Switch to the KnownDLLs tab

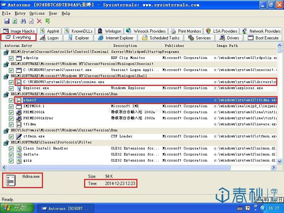(x=78, y=31)
